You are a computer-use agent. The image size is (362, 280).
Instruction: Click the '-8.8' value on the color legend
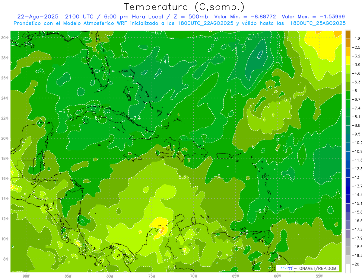tap(357, 125)
